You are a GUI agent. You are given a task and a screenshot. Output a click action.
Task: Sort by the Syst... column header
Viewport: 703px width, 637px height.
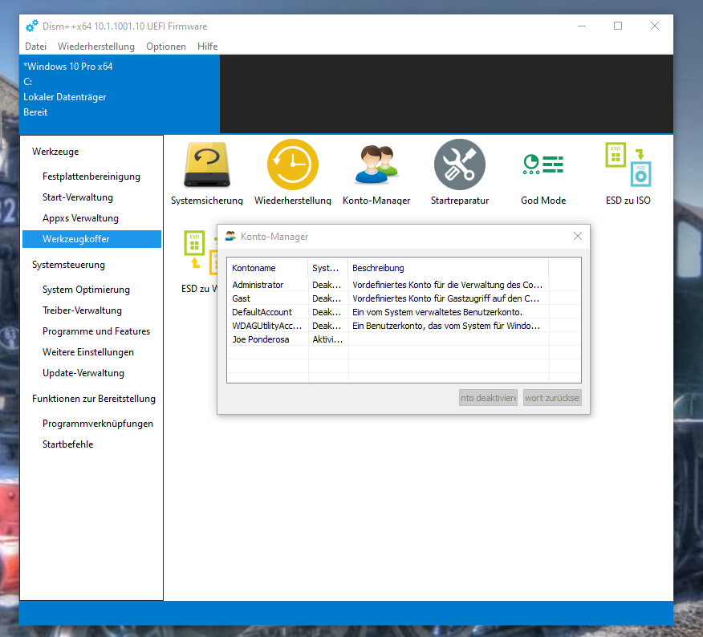point(328,268)
